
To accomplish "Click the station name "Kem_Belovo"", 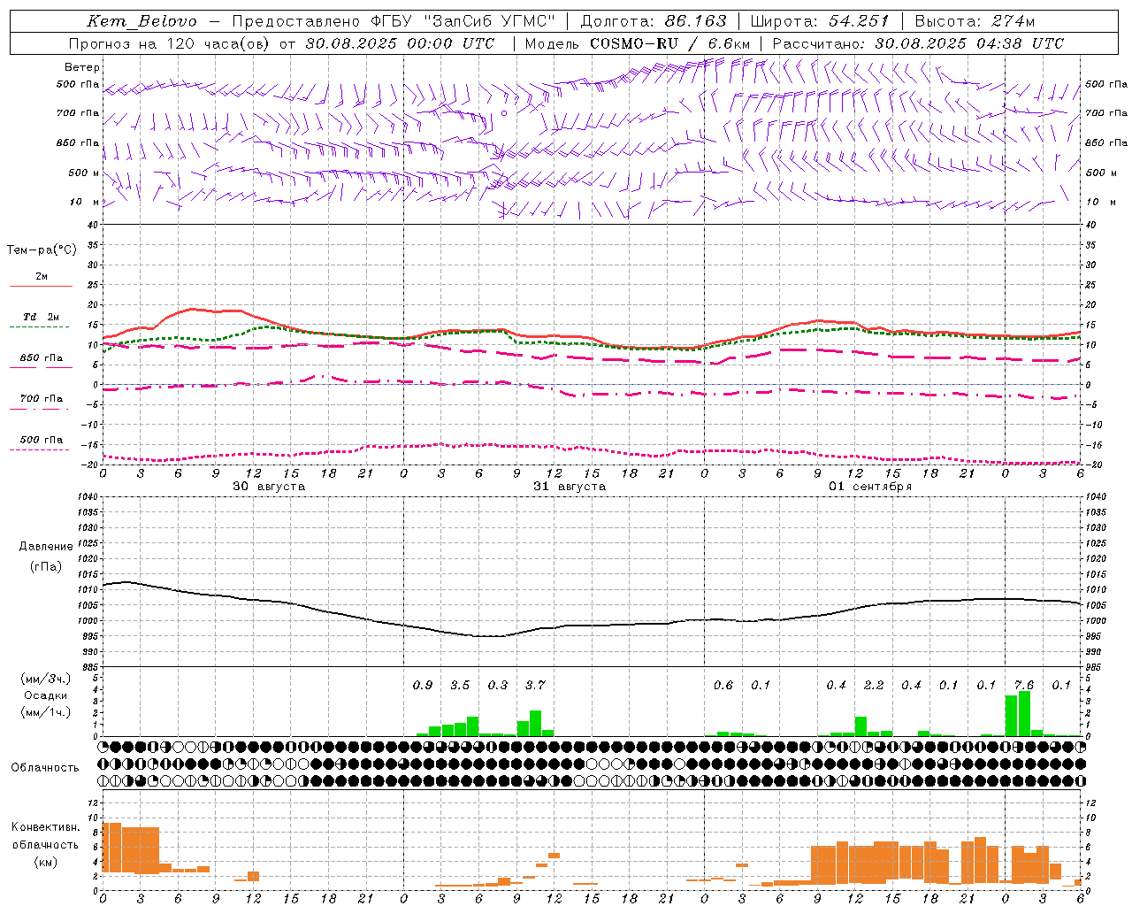I will point(142,21).
